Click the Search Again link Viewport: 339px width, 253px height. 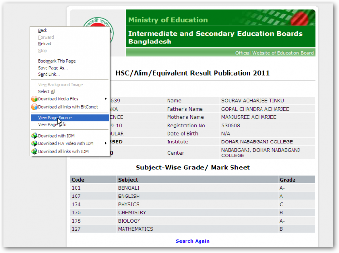(192, 241)
